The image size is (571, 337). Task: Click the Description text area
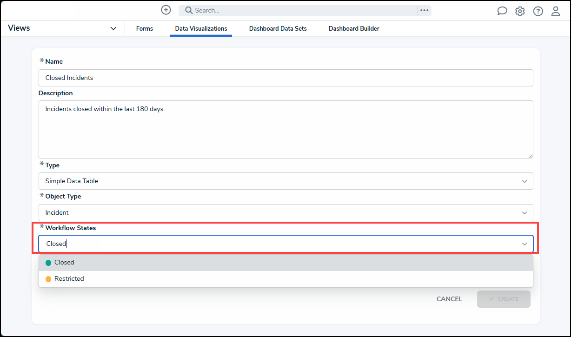tap(285, 129)
